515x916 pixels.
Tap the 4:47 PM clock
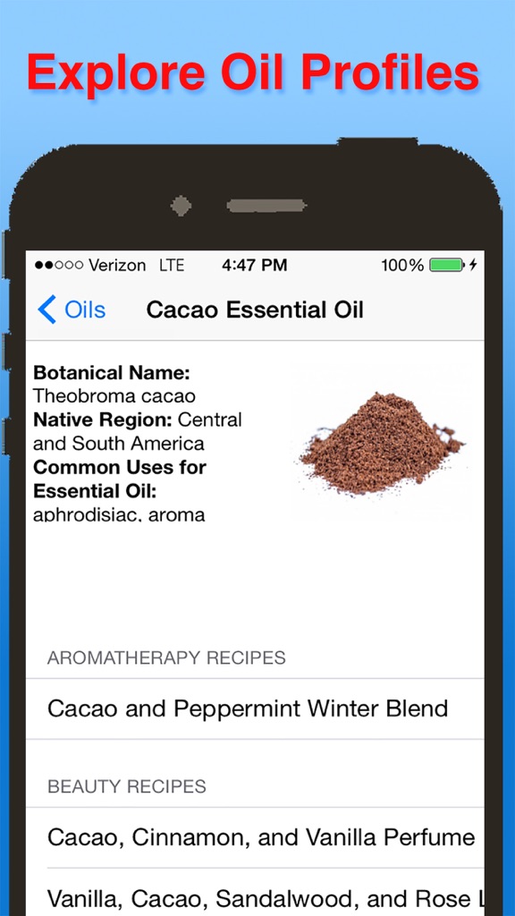pos(255,265)
